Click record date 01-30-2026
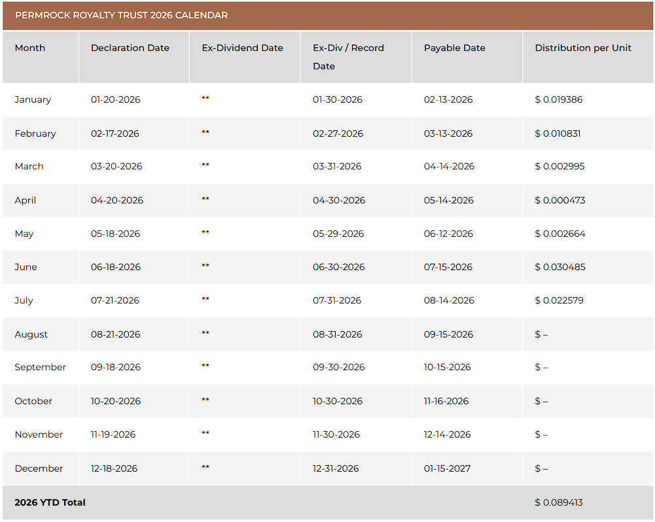655x522 pixels. (x=338, y=100)
